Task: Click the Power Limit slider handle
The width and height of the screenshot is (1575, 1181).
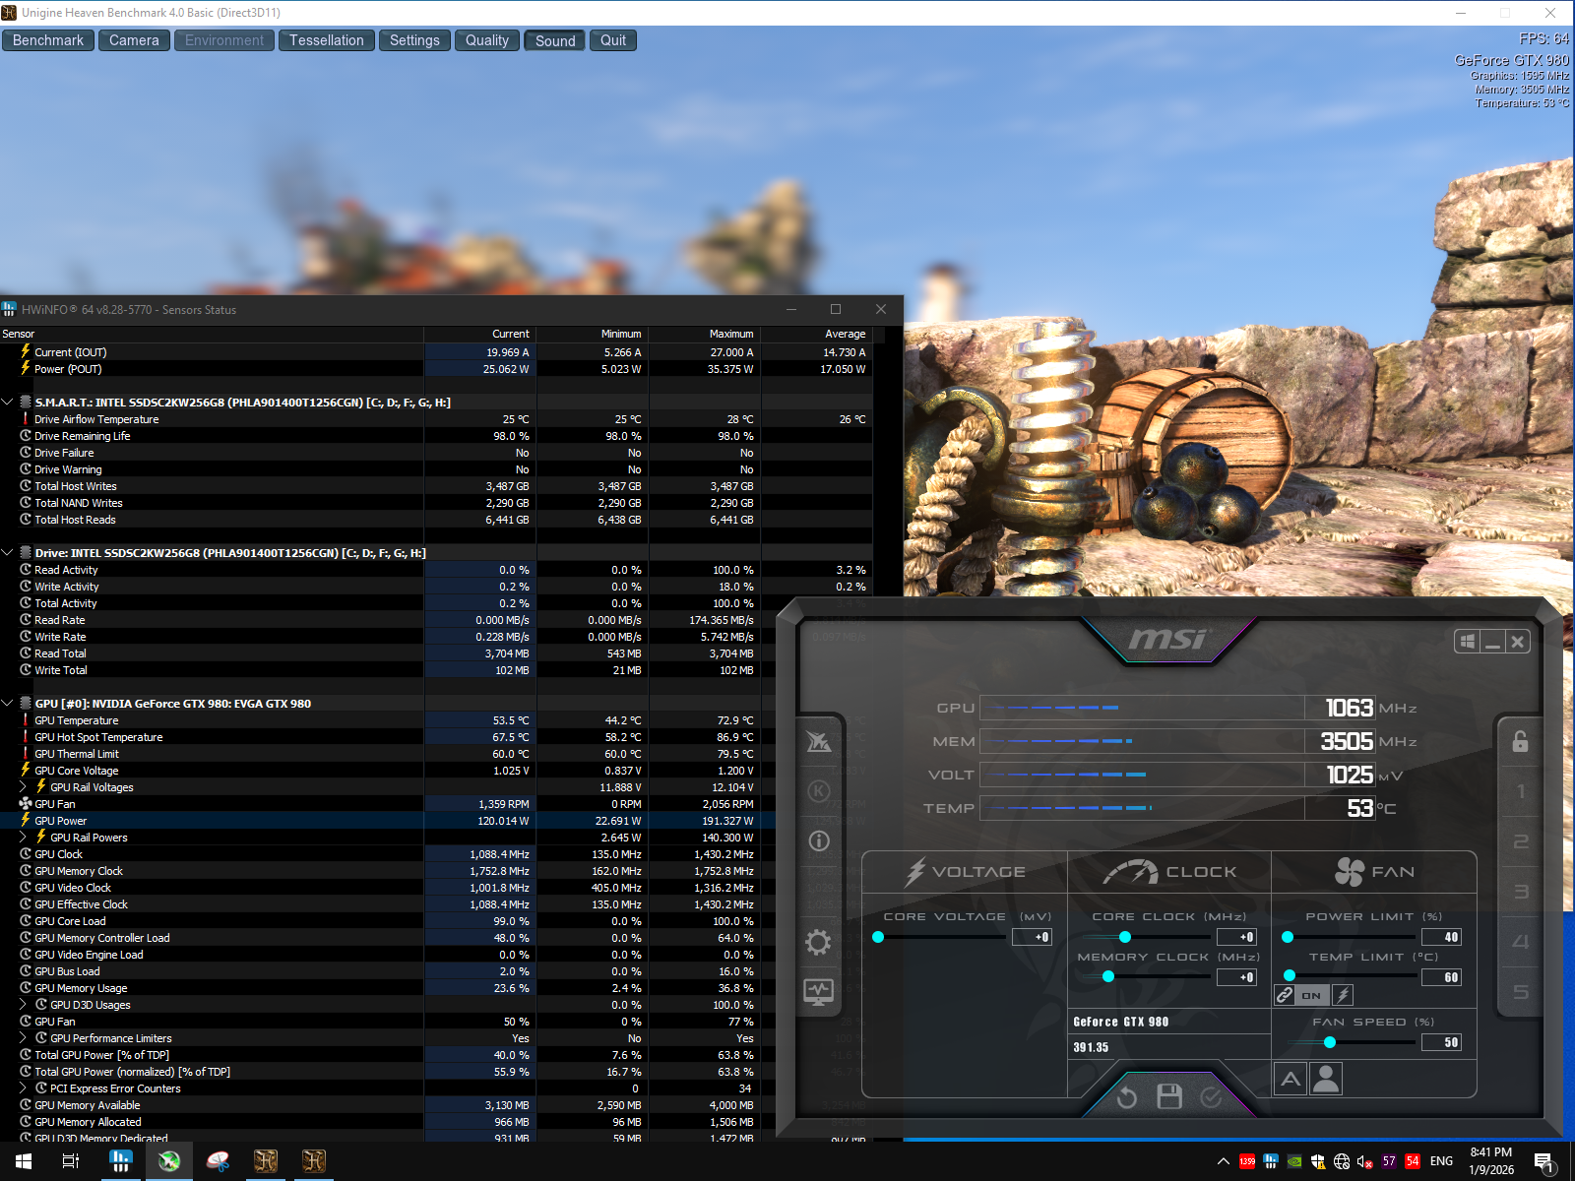Action: (x=1288, y=937)
